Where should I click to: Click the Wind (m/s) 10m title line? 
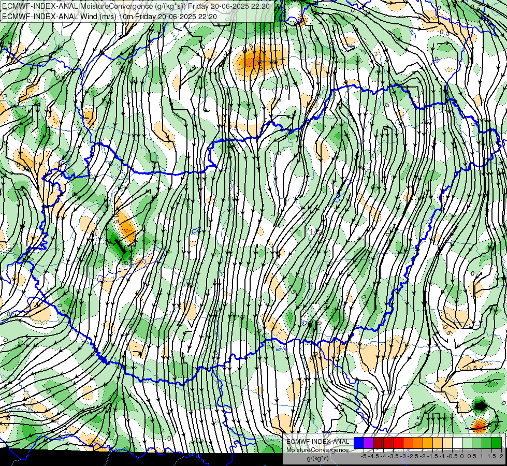(109, 17)
